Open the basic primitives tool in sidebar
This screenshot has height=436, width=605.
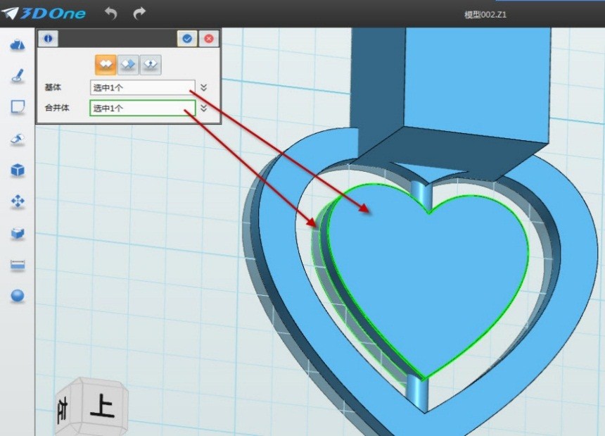click(x=18, y=45)
